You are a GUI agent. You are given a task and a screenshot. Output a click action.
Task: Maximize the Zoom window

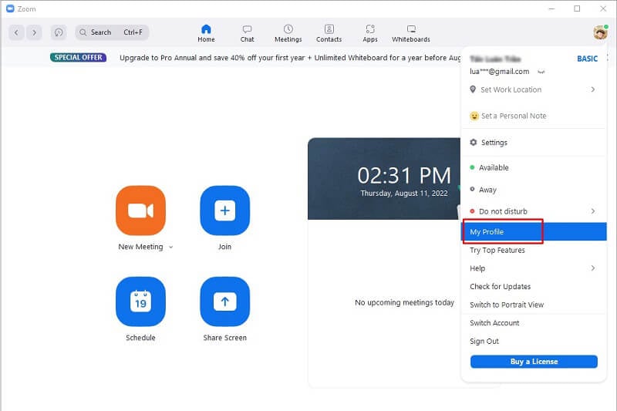pos(577,8)
